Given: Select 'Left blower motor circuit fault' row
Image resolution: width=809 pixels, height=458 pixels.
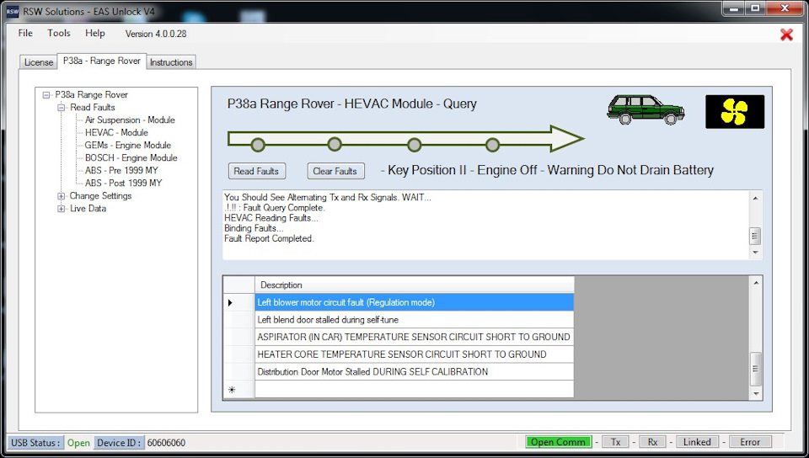Looking at the screenshot, I should [415, 302].
